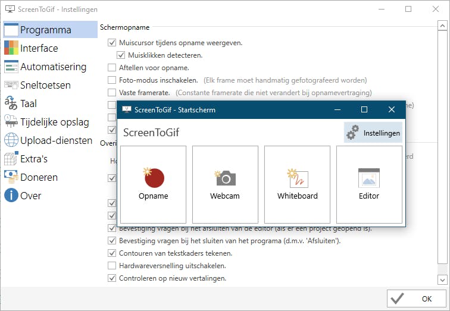The height and width of the screenshot is (311, 450).
Task: Click the blue info icon for Over
Action: (x=11, y=195)
